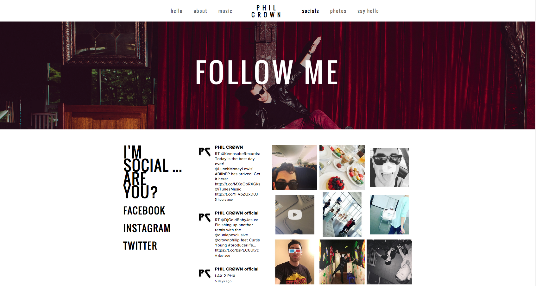
Task: Select the 'socials' nav item
Action: (x=310, y=11)
